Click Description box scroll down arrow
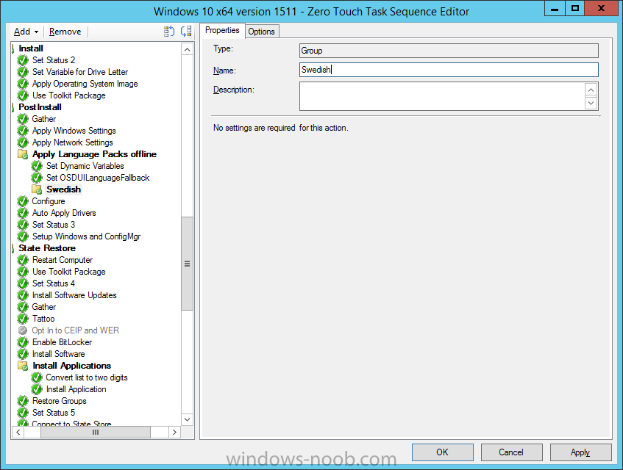This screenshot has height=470, width=623. click(591, 103)
